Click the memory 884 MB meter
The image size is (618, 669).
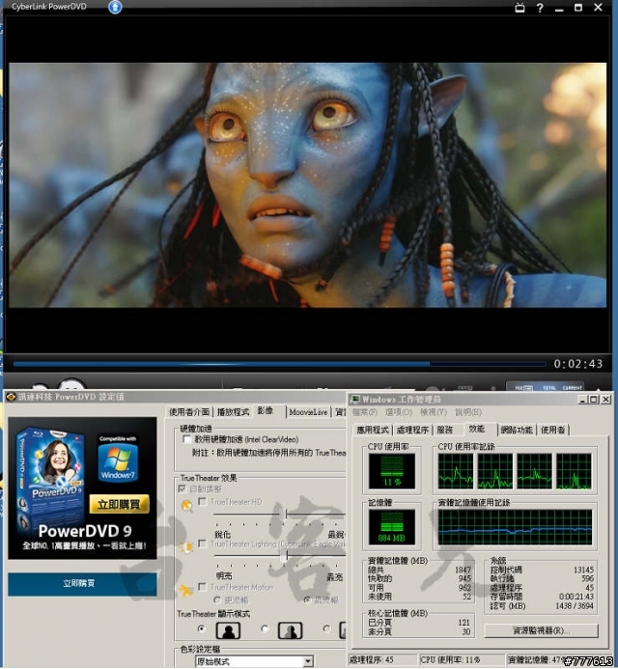[x=392, y=527]
